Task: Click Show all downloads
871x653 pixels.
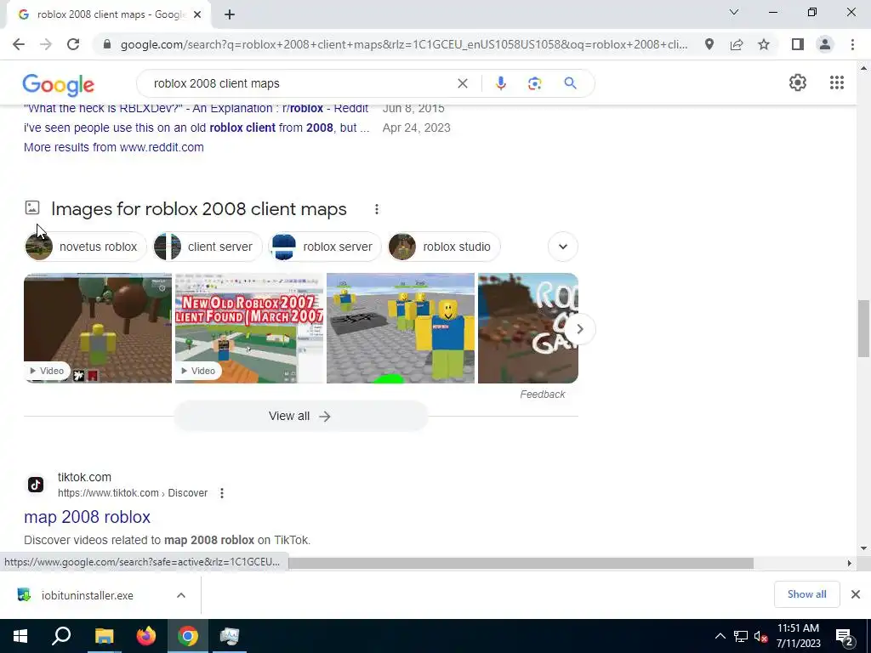Action: tap(806, 594)
